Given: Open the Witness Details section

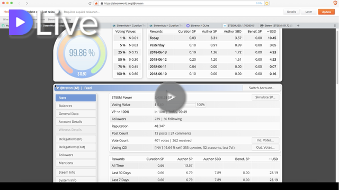Looking at the screenshot, I should [76, 130].
